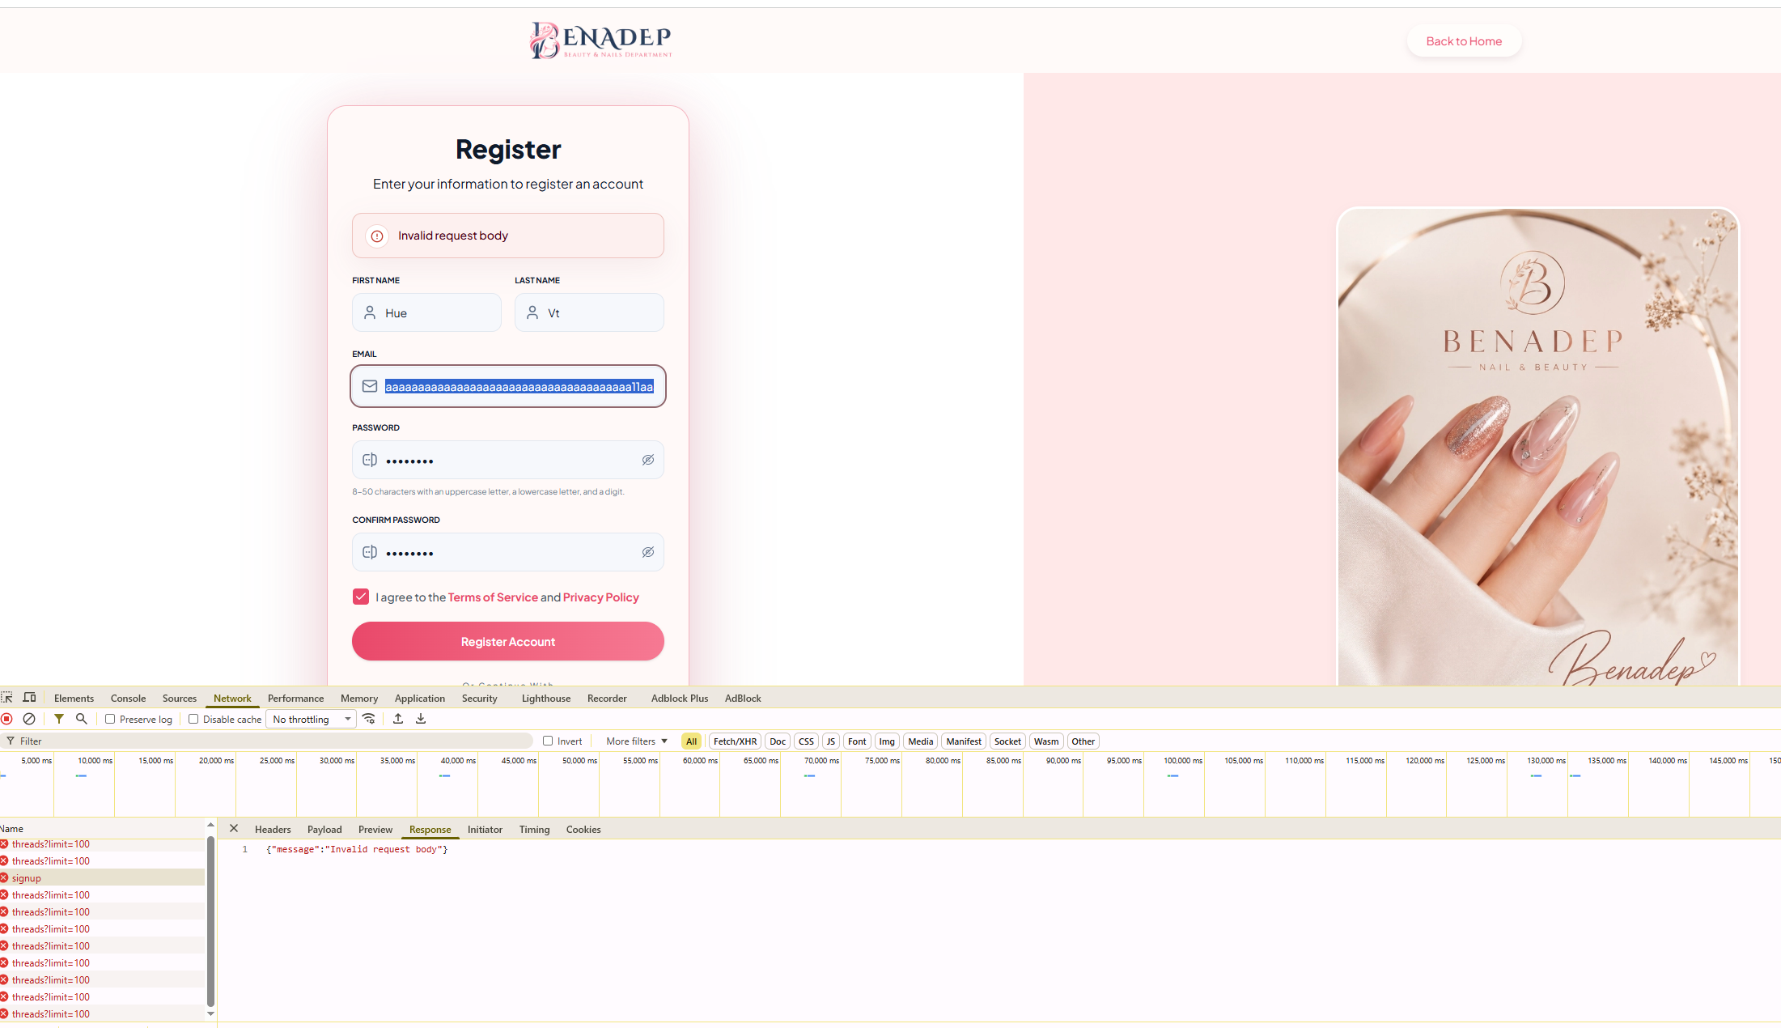The image size is (1781, 1028).
Task: Select the signup request in the list
Action: click(103, 878)
